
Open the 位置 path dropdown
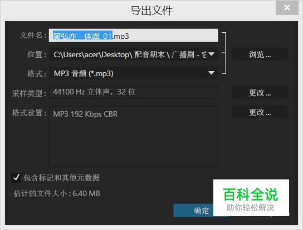point(133,54)
